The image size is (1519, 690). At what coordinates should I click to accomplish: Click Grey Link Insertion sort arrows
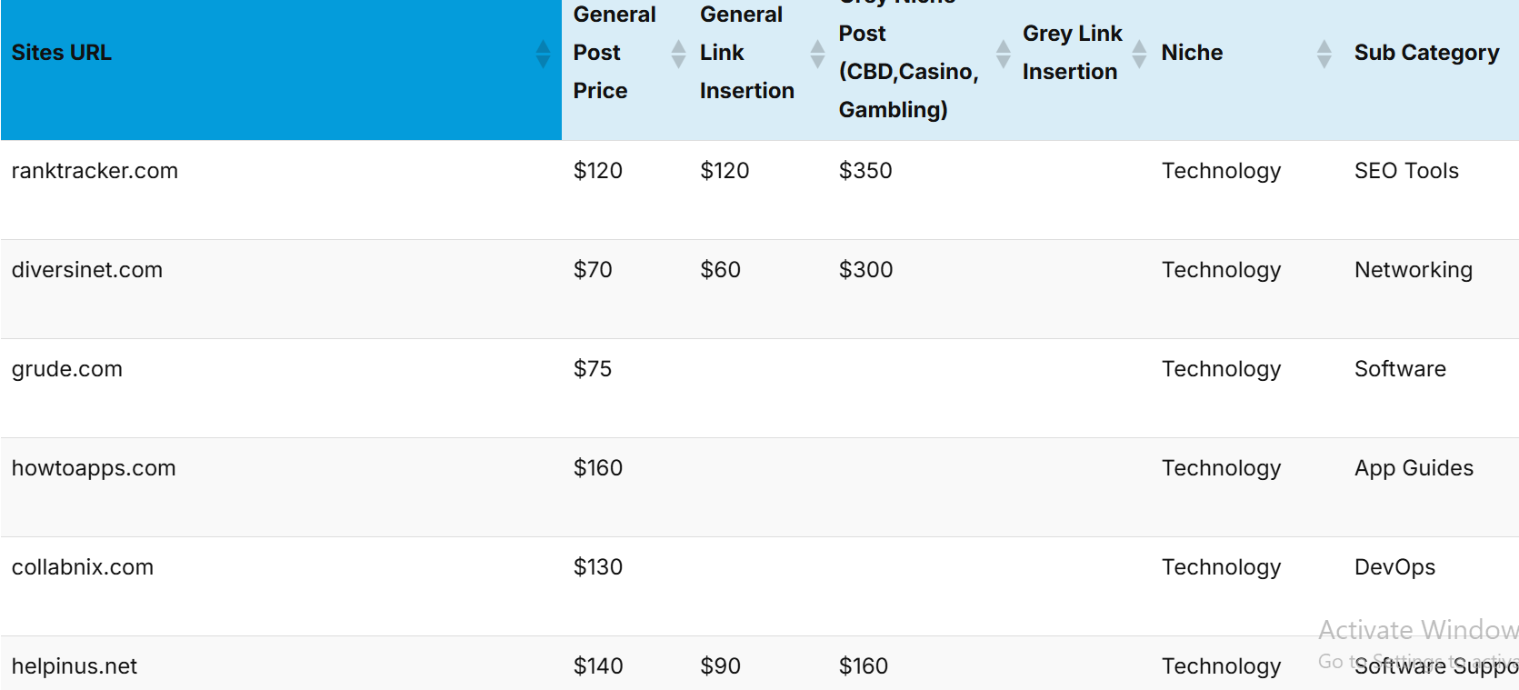1139,54
